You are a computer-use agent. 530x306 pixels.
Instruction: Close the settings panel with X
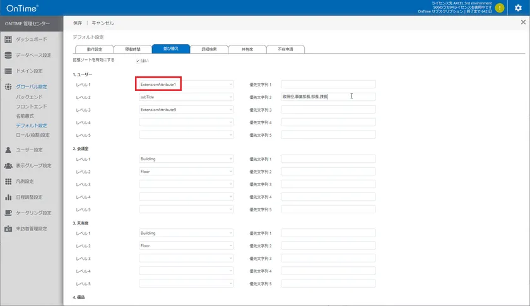pos(523,23)
